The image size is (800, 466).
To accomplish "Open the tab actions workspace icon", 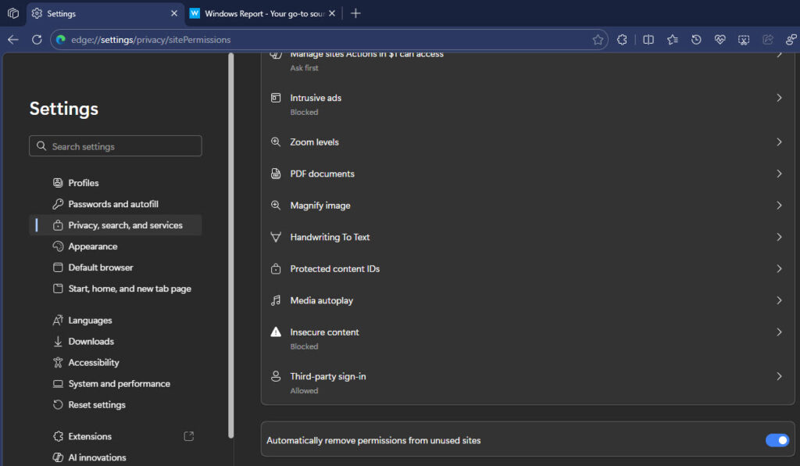I will 13,13.
